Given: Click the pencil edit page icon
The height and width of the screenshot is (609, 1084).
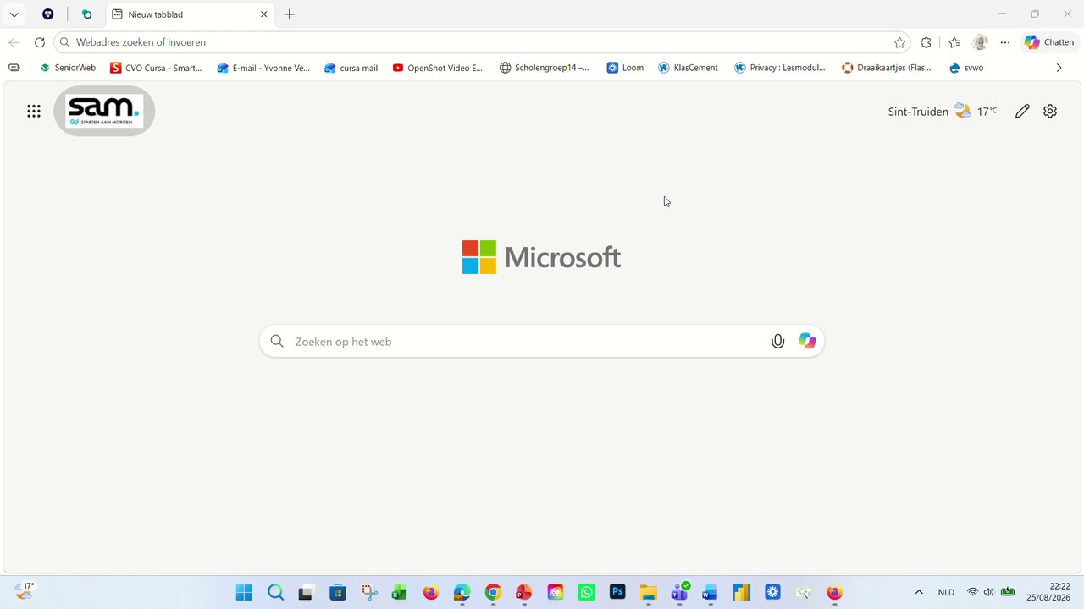Looking at the screenshot, I should coord(1022,111).
